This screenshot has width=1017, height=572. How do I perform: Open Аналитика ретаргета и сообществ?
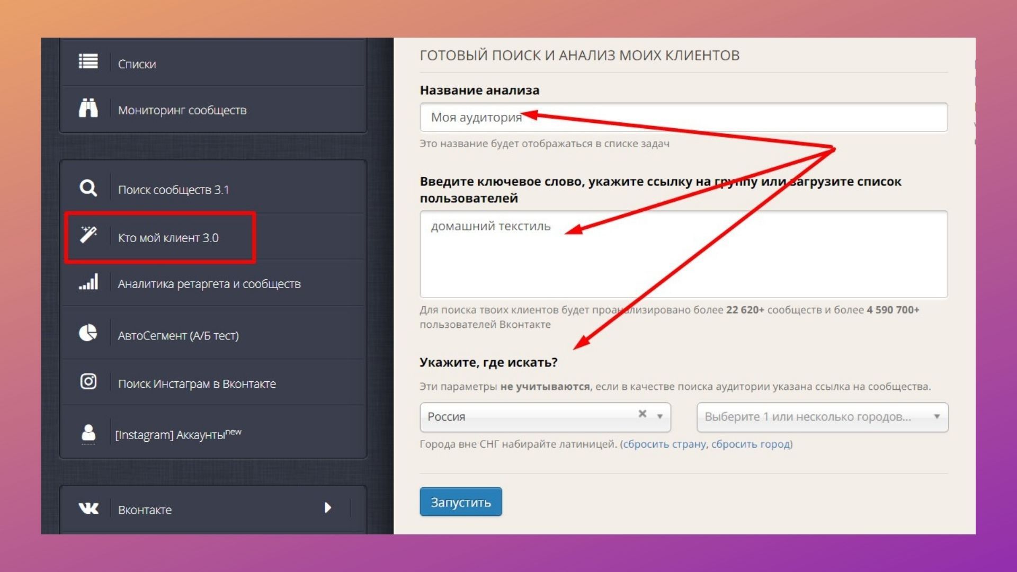(209, 284)
